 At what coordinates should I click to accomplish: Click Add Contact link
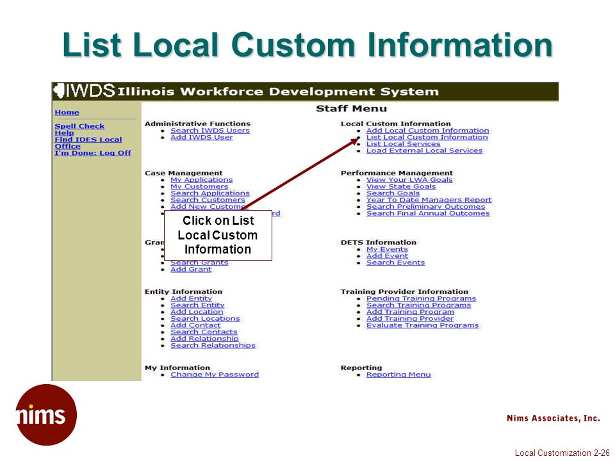(195, 325)
